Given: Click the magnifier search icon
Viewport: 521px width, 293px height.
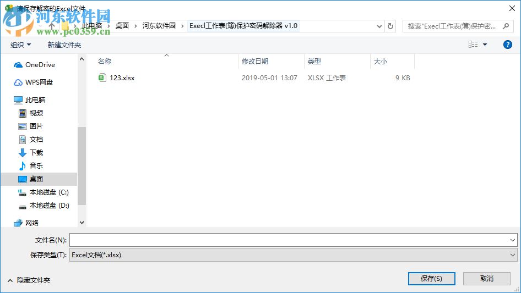Looking at the screenshot, I should [506, 26].
